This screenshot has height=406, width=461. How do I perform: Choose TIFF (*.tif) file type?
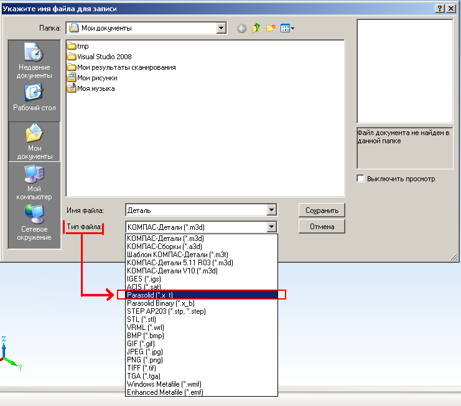(202, 368)
